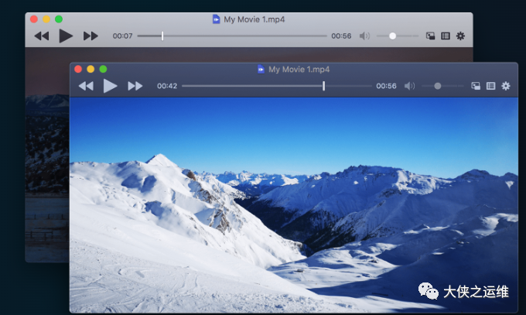Click the back window volume slider knob
This screenshot has height=315, width=526.
pyautogui.click(x=392, y=36)
